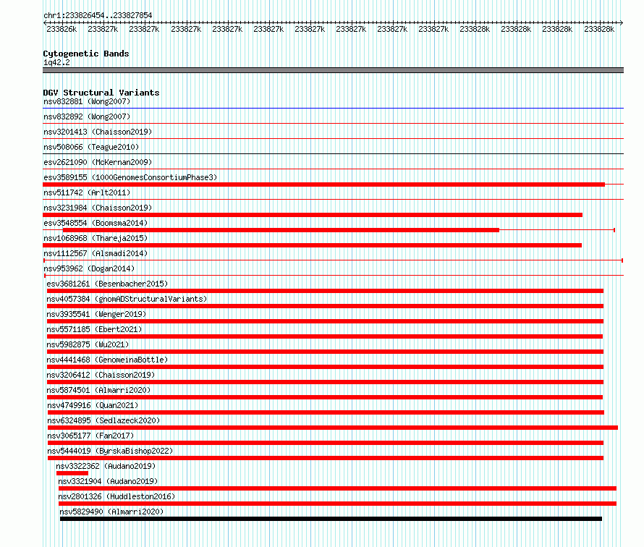Image resolution: width=644 pixels, height=547 pixels.
Task: Select nsv3201413 (Chaisson2019) variant label
Action: click(98, 132)
